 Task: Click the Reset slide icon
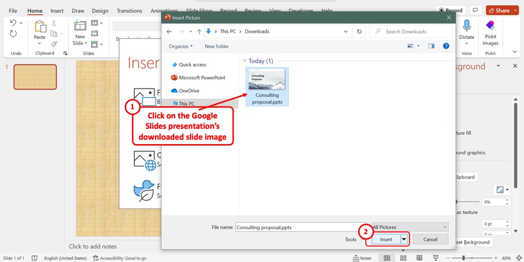click(94, 33)
